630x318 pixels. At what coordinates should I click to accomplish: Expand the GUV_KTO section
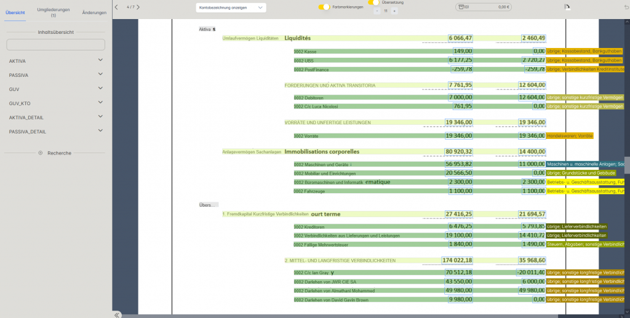pyautogui.click(x=100, y=103)
